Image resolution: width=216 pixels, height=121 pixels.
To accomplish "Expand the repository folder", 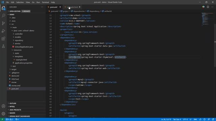I will (x=26, y=40).
